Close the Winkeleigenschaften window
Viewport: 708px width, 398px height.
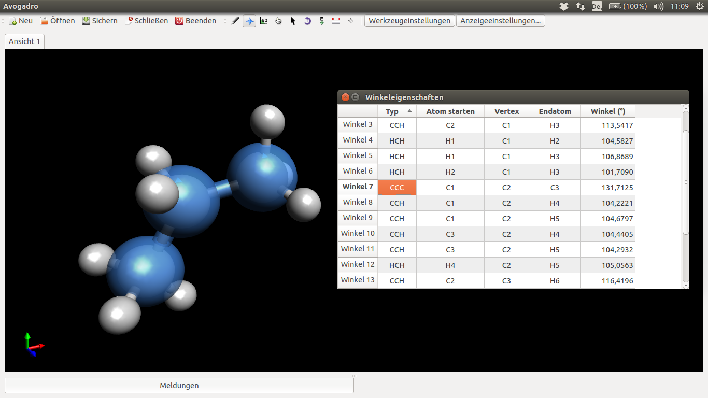[x=345, y=97]
